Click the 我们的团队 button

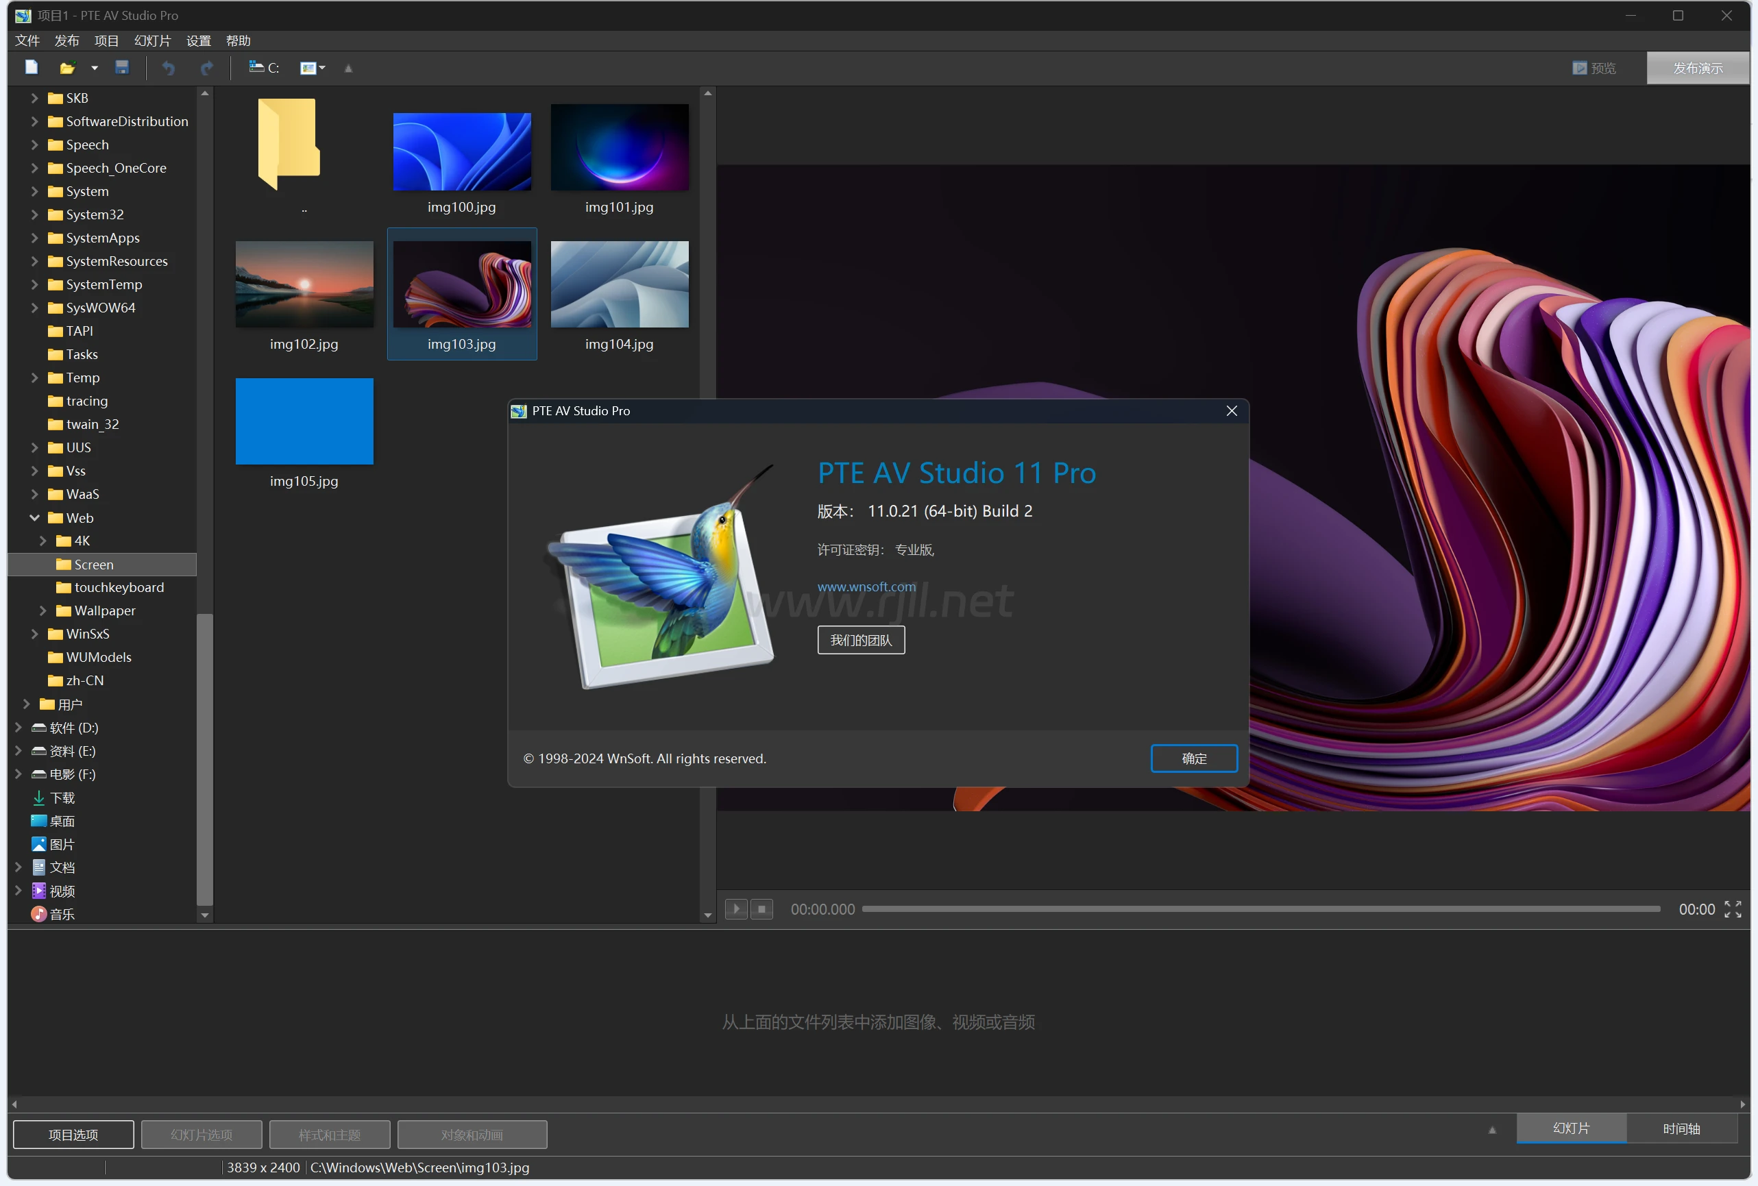pos(863,641)
